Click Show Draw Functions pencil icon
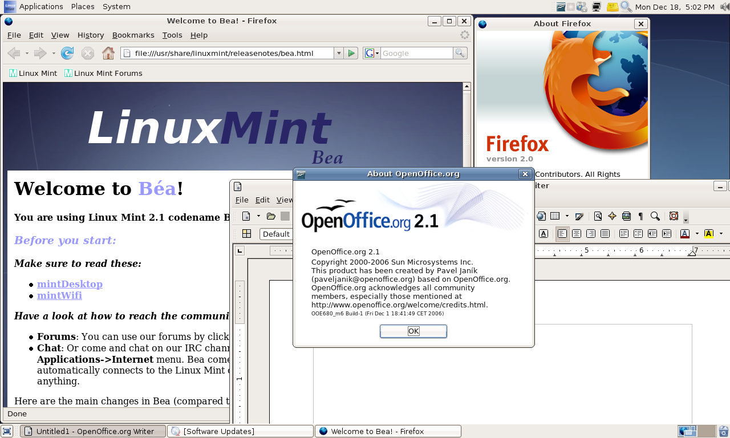The width and height of the screenshot is (730, 438). pos(579,216)
